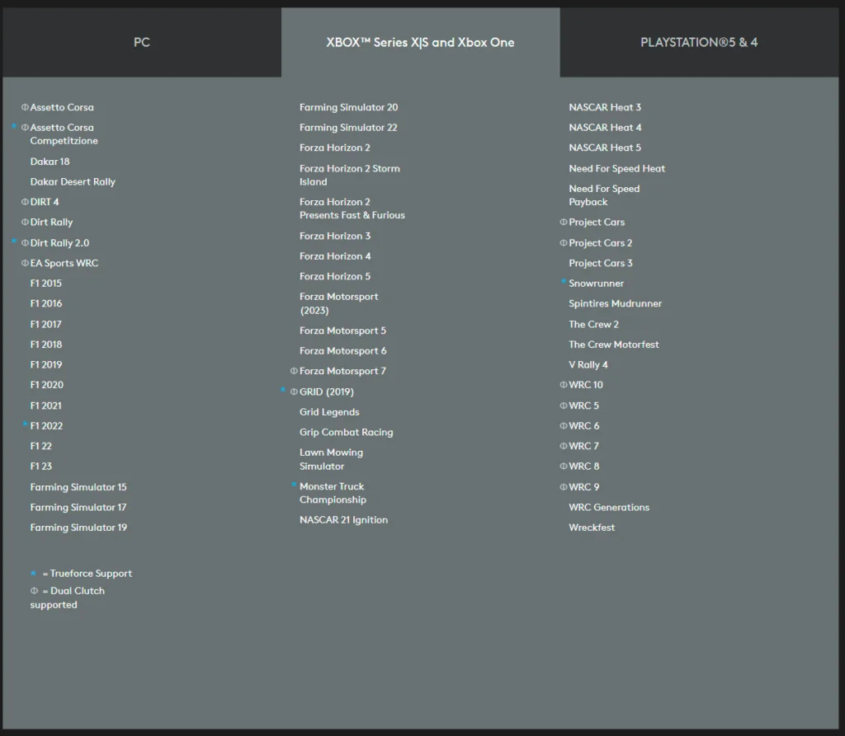Select F1 2021 in the list
The height and width of the screenshot is (736, 845).
click(46, 406)
